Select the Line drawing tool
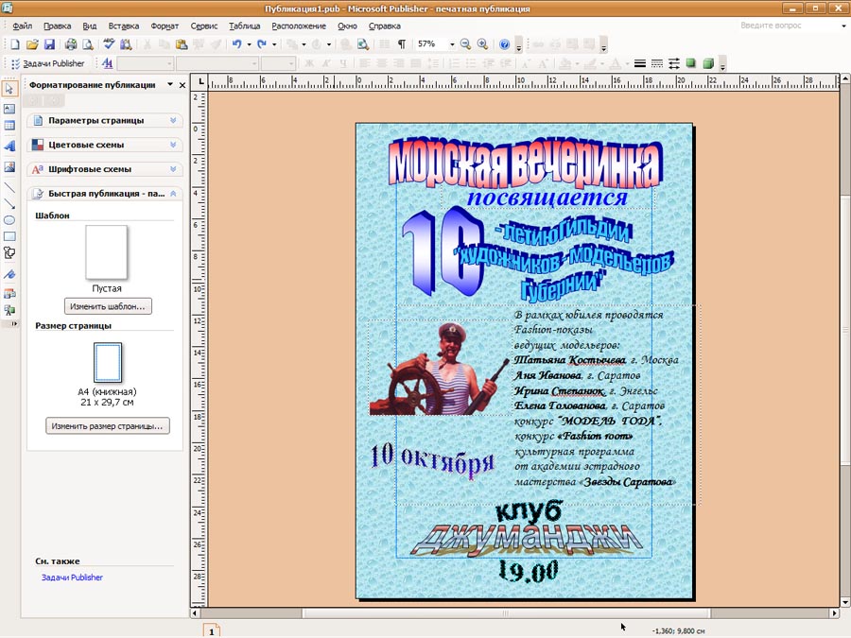This screenshot has width=851, height=638. tap(9, 188)
